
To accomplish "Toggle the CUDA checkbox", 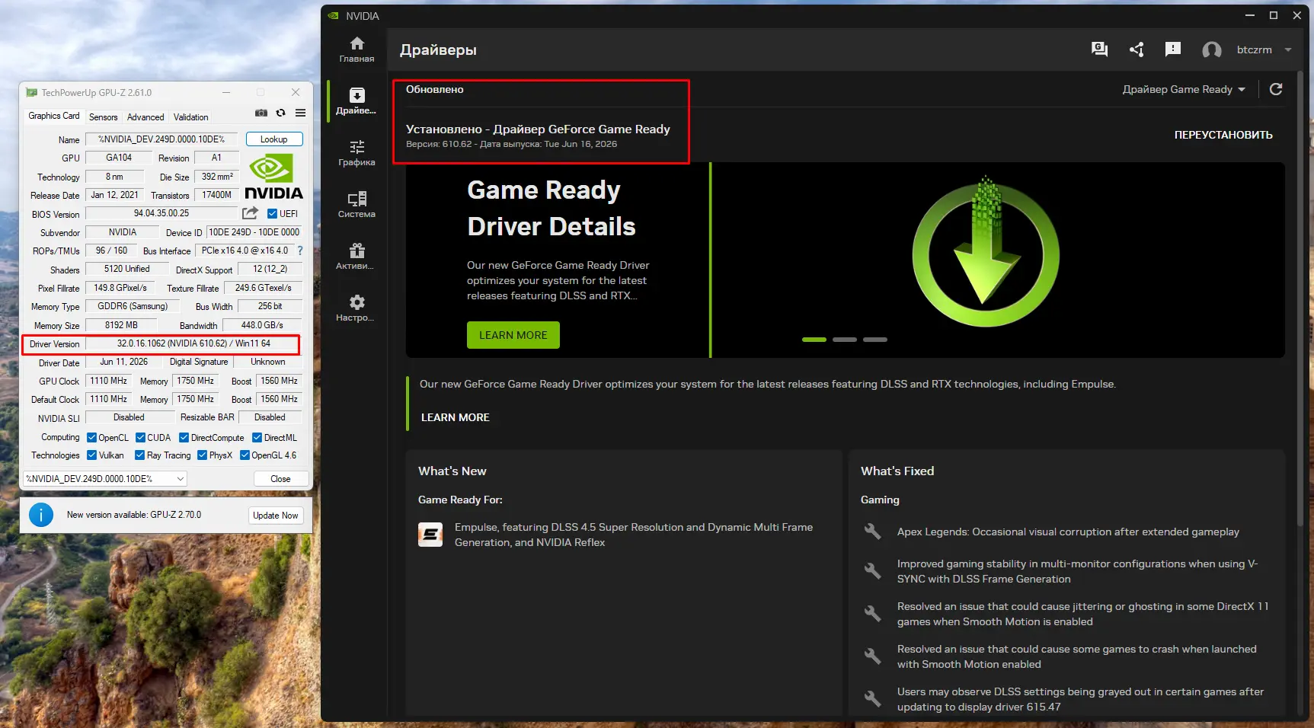I will click(x=140, y=437).
